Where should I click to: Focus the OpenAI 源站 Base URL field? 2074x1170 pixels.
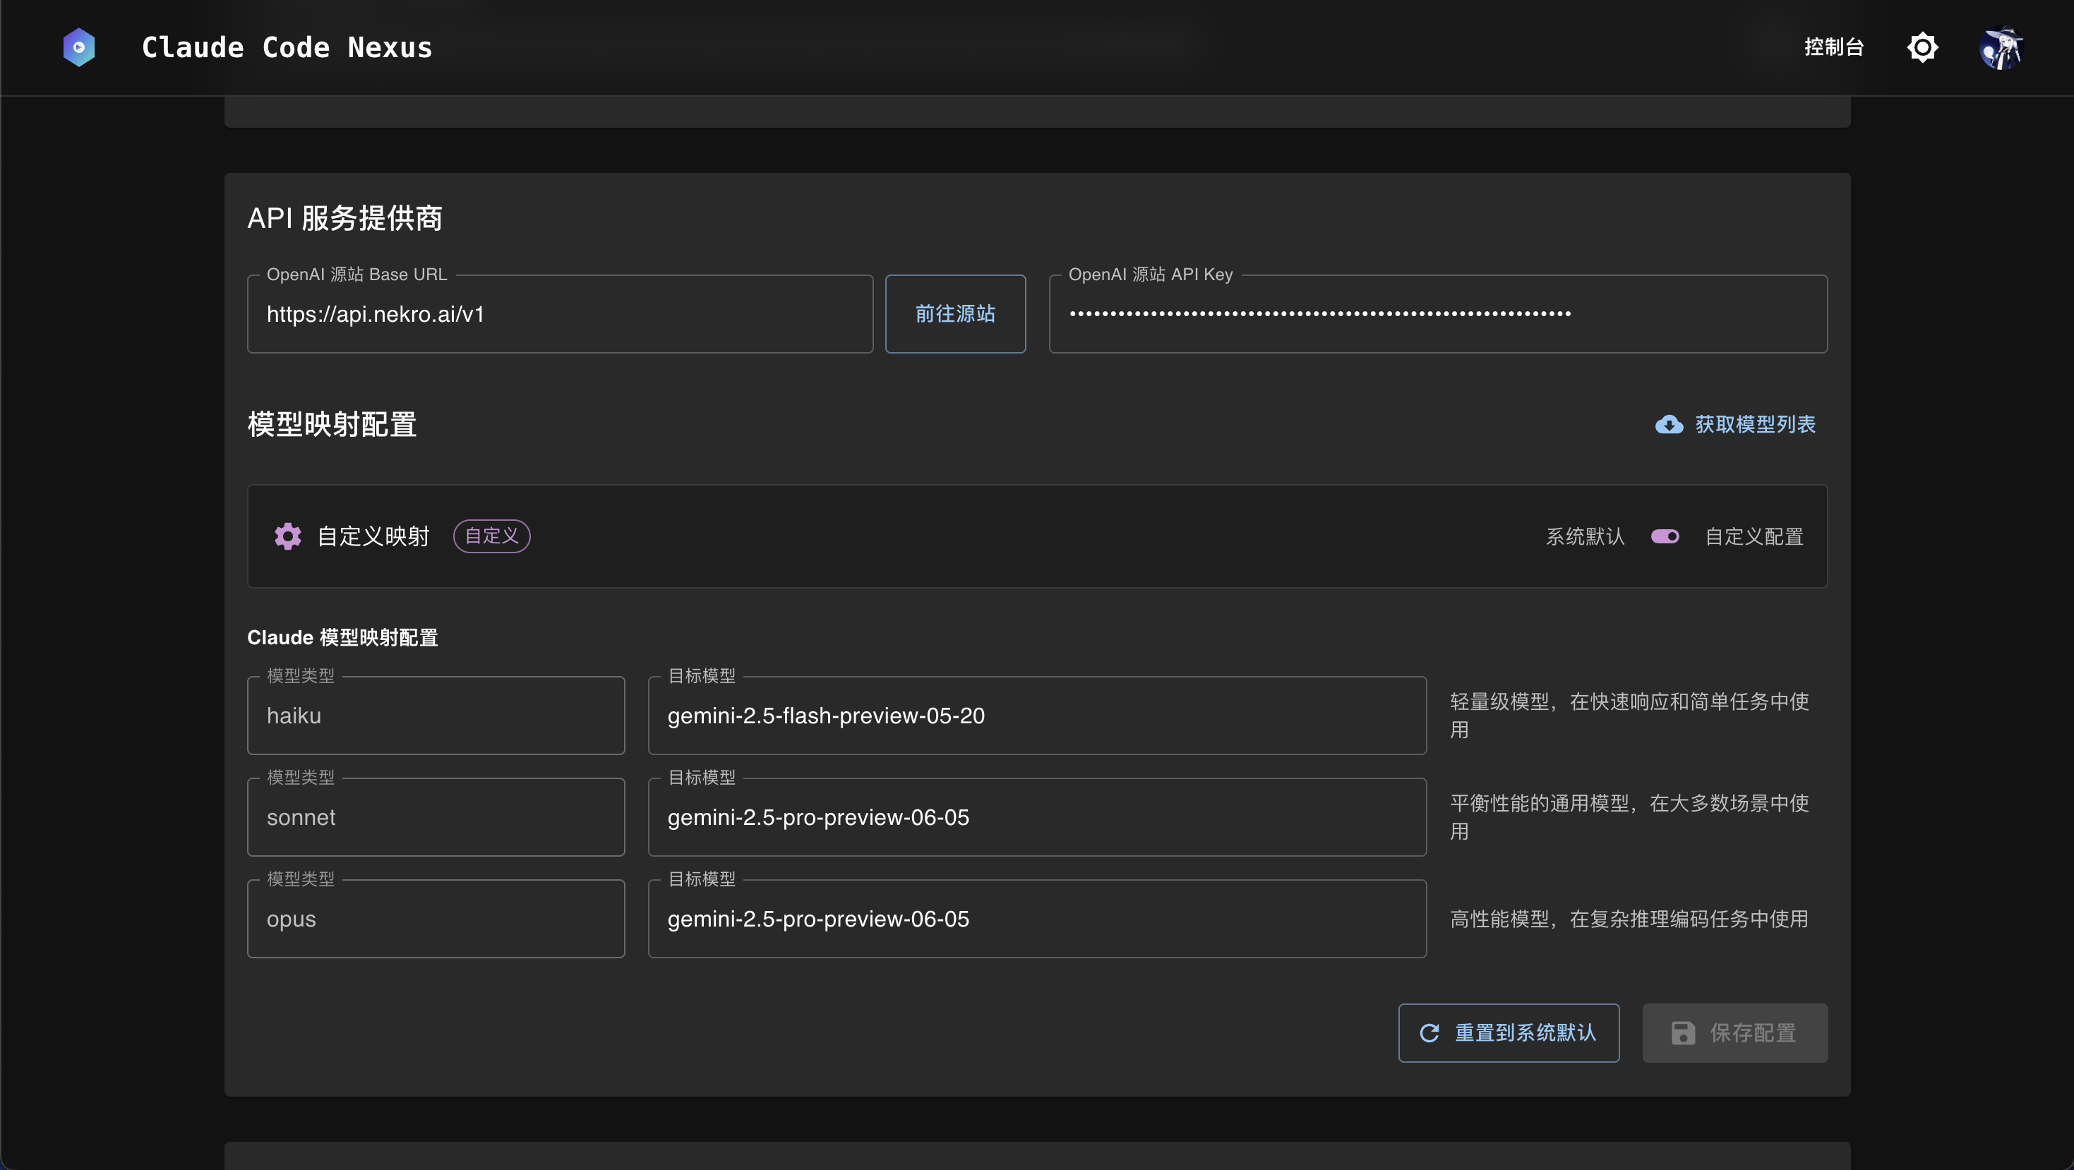pos(561,314)
